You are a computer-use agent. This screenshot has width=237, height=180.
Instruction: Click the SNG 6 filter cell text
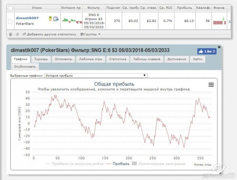[94, 15]
